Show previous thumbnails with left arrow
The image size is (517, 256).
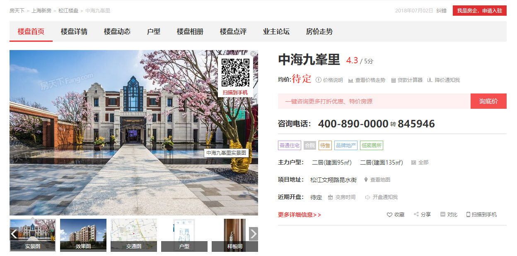click(x=14, y=234)
